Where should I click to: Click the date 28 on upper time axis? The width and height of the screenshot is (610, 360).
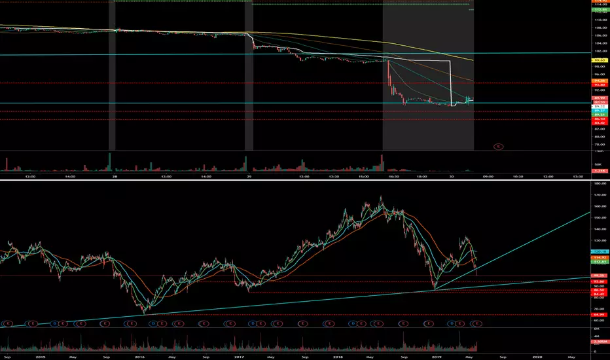[x=115, y=177]
